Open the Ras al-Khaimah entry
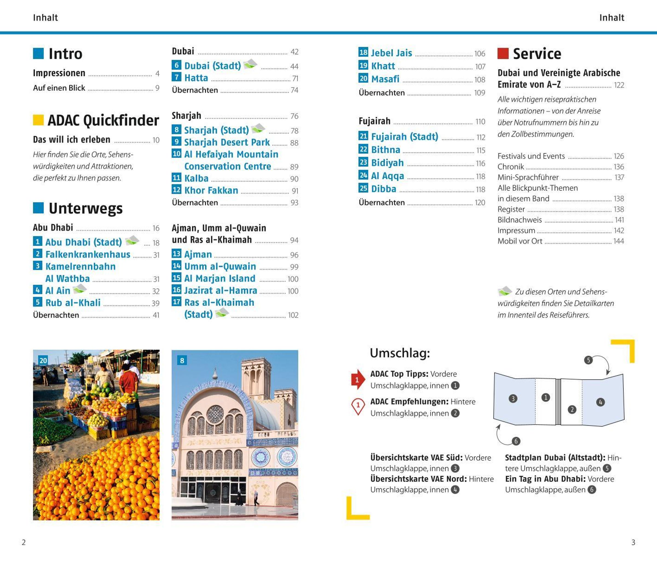 pos(219,303)
